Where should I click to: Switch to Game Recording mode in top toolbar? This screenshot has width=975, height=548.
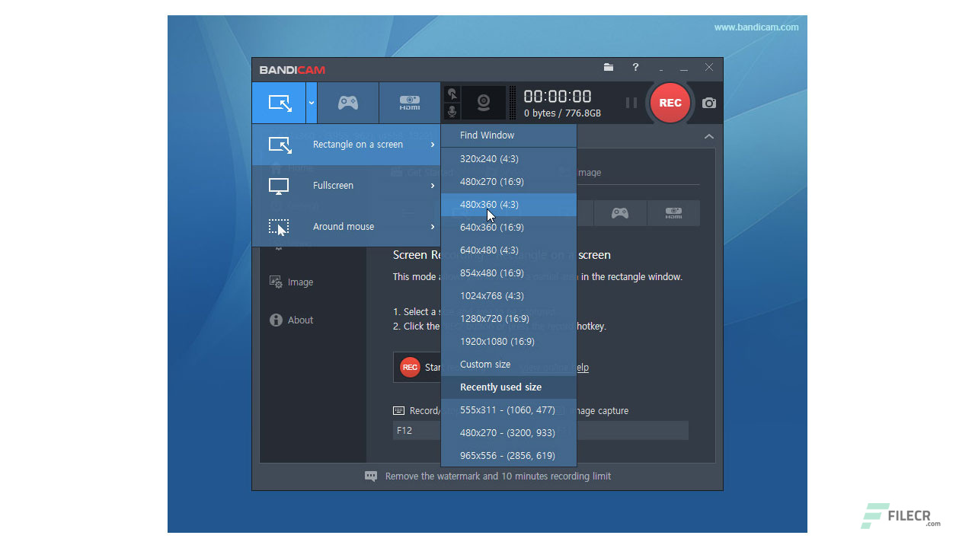coord(348,103)
